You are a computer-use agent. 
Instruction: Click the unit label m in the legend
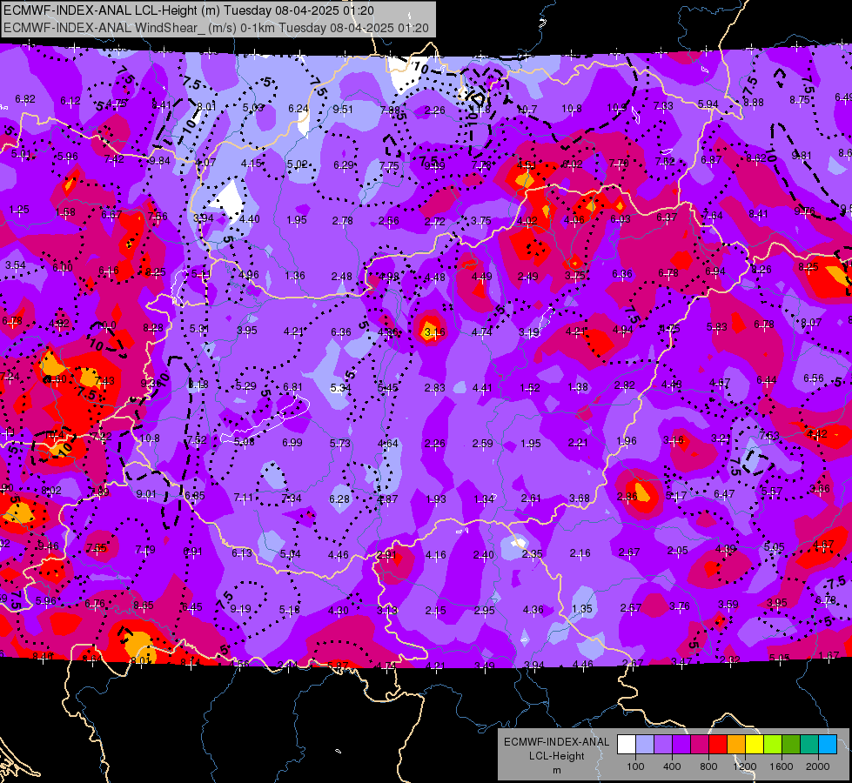[556, 770]
